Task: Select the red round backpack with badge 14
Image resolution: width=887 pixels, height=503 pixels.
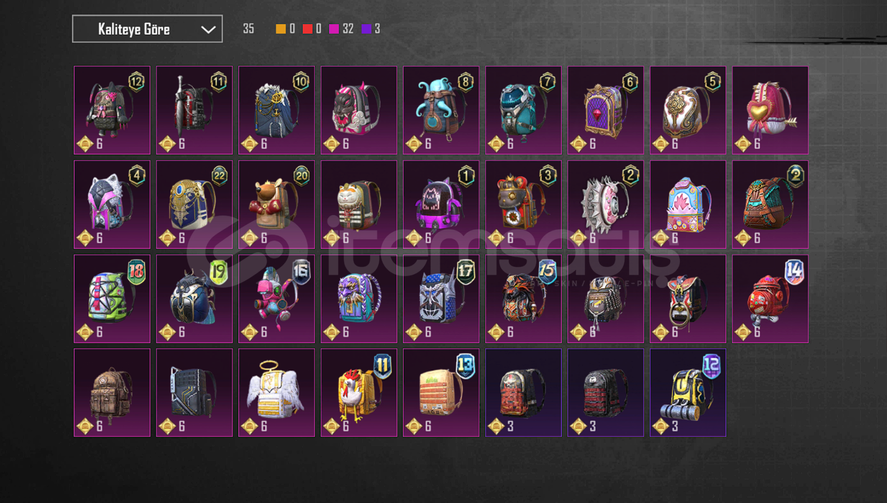Action: pyautogui.click(x=770, y=299)
